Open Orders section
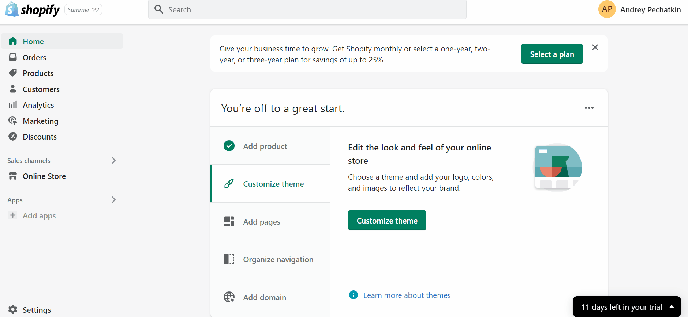The height and width of the screenshot is (317, 688). point(34,57)
